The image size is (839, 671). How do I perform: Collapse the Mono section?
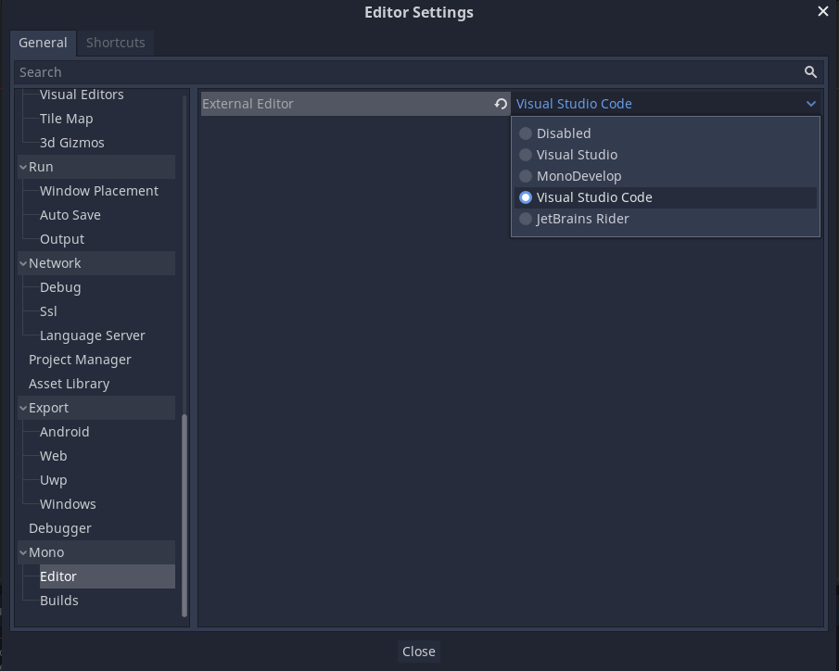tap(23, 552)
